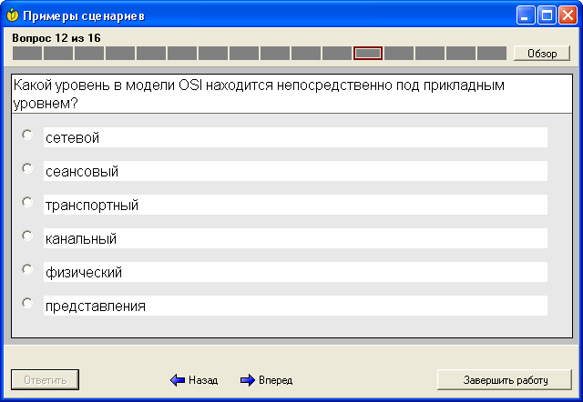Go to 'Вперед' next question link
The image size is (583, 402).
coord(275,380)
